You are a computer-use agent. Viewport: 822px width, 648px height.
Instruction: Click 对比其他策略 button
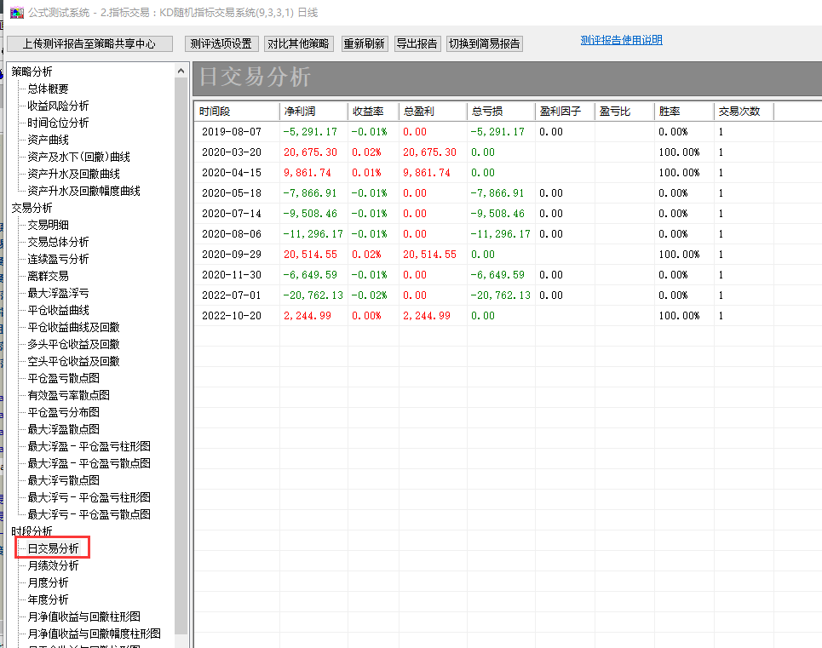(298, 43)
